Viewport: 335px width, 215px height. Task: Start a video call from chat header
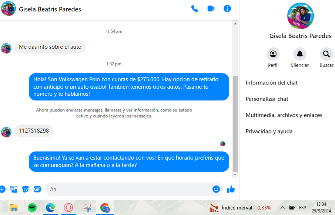coord(211,9)
